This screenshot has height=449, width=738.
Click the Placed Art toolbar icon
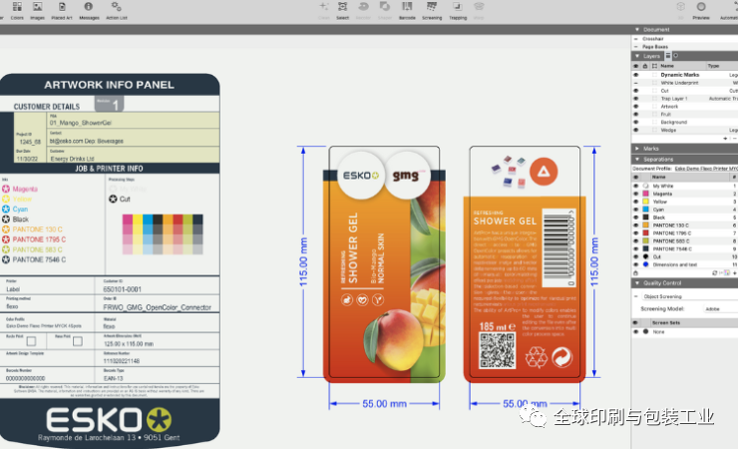(62, 12)
